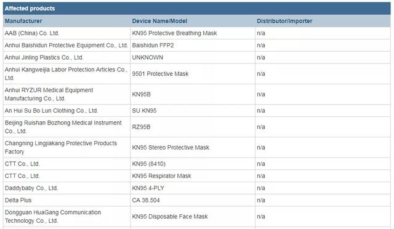
Task: Click the Baishidun FFP2 device cell
Action: [193, 46]
